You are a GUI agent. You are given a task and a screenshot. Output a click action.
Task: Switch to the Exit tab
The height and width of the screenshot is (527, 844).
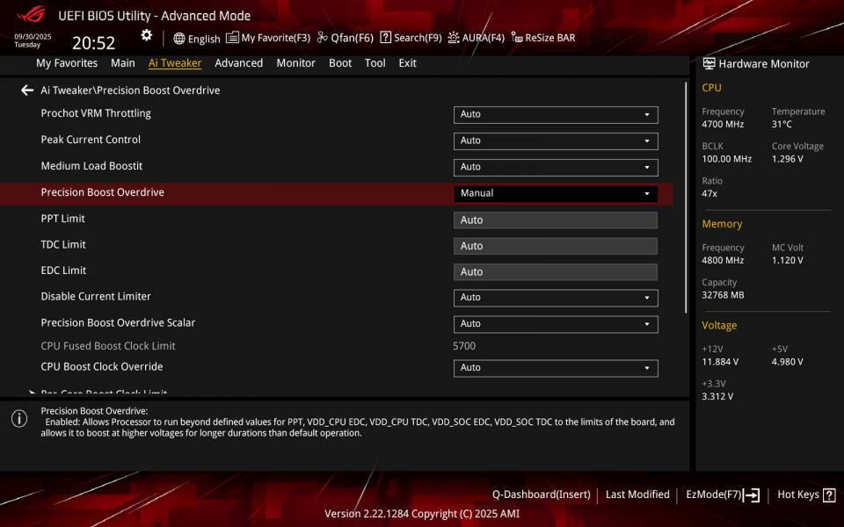click(407, 62)
